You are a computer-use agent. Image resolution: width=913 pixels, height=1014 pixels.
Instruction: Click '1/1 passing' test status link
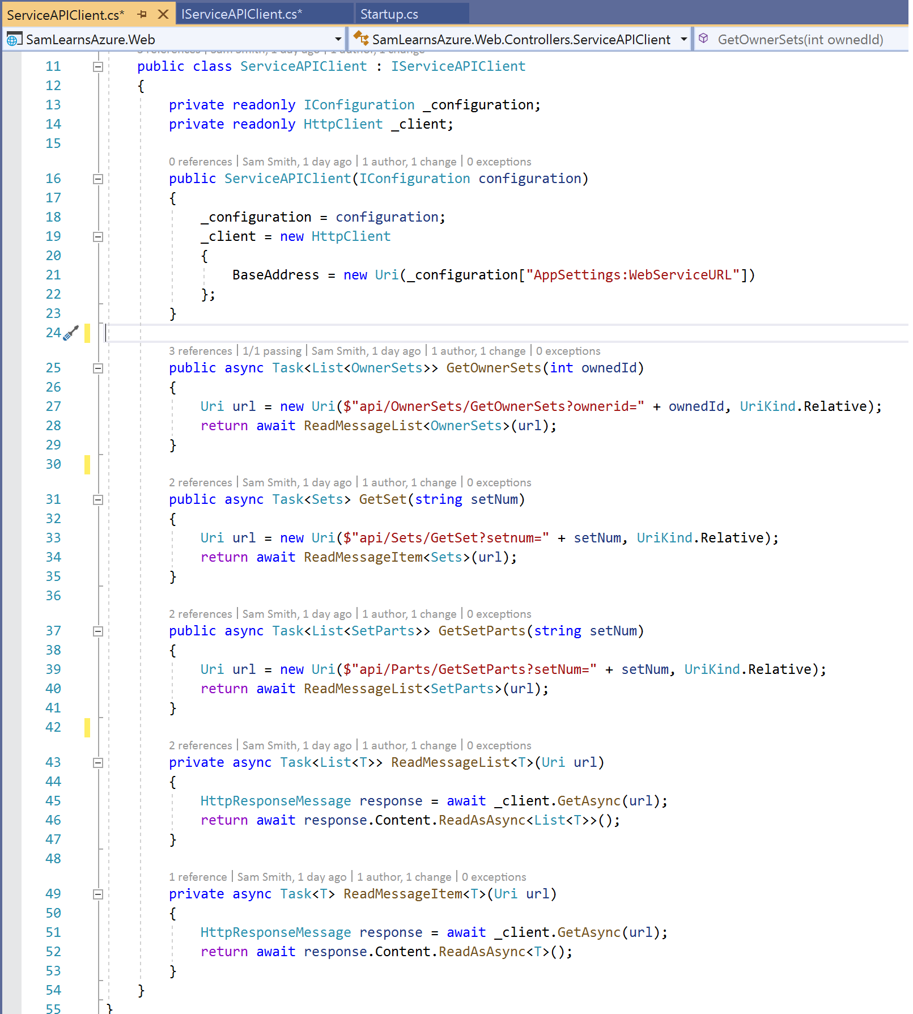272,351
